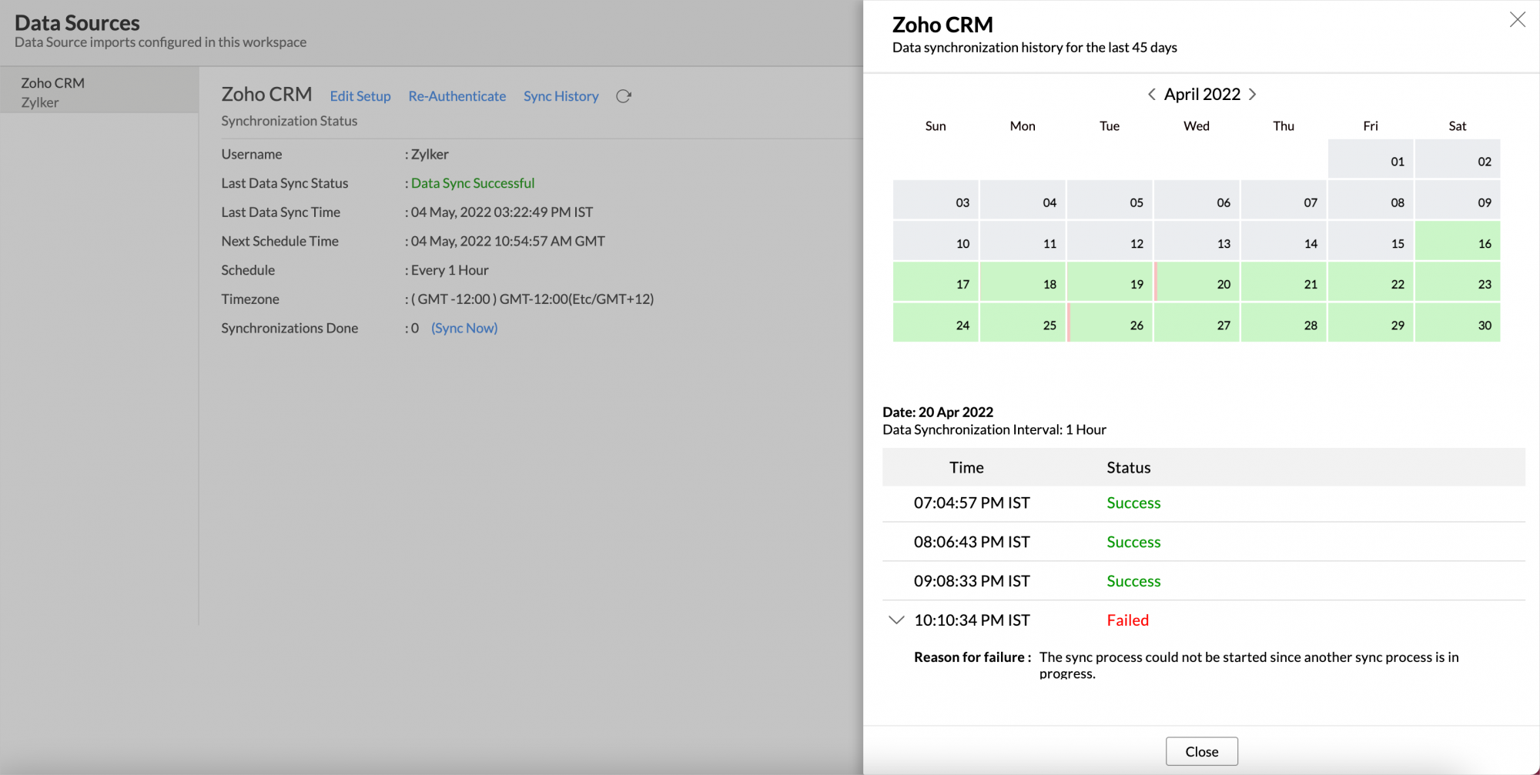The width and height of the screenshot is (1540, 775).
Task: Select April 16 on the calendar
Action: tap(1458, 241)
